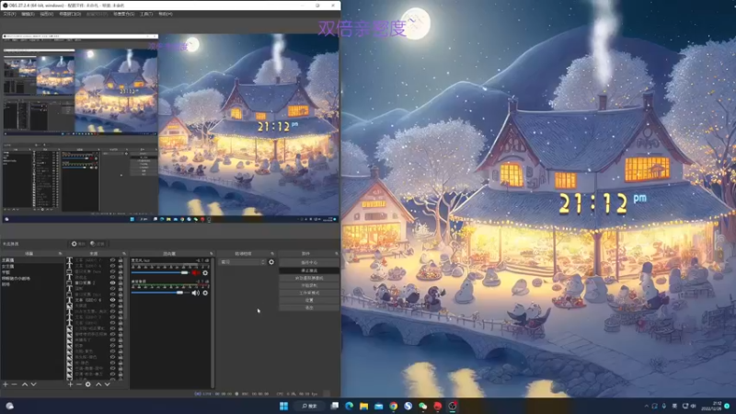Pop out the Audio Mixer dock
The height and width of the screenshot is (414, 736).
(212, 254)
